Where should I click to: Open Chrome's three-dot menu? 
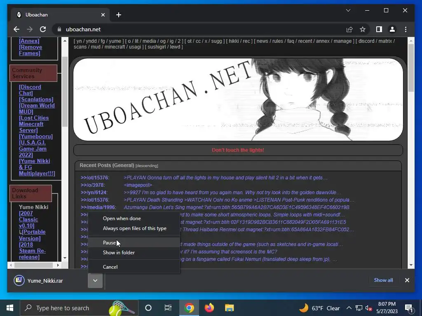406,29
